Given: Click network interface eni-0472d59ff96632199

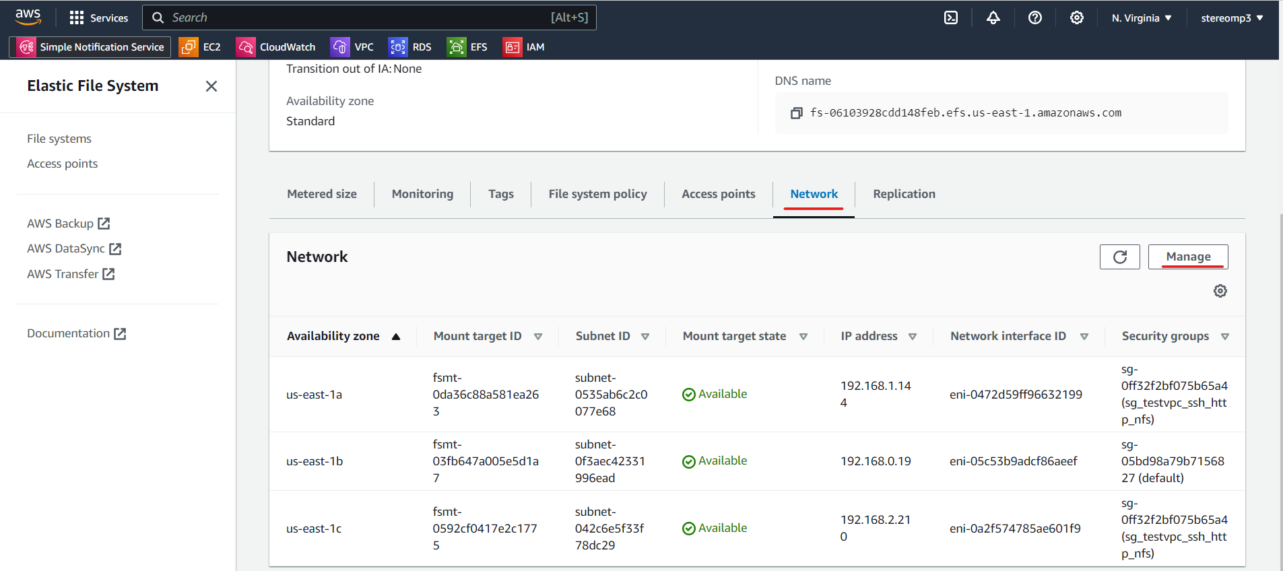Looking at the screenshot, I should point(1016,395).
